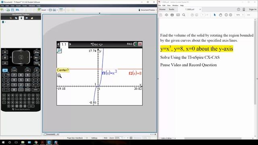Viewport: 258px width, 145px height.
Task: Click the upload to cloud icon in Acrobat
Action: 166,15
